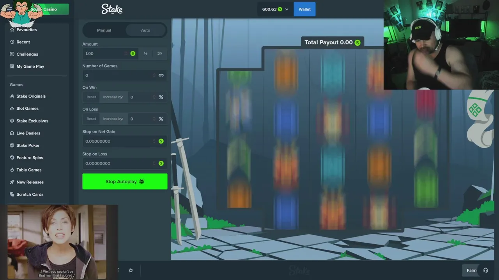The width and height of the screenshot is (499, 280).
Task: Open the Table Games icon
Action: tap(12, 170)
